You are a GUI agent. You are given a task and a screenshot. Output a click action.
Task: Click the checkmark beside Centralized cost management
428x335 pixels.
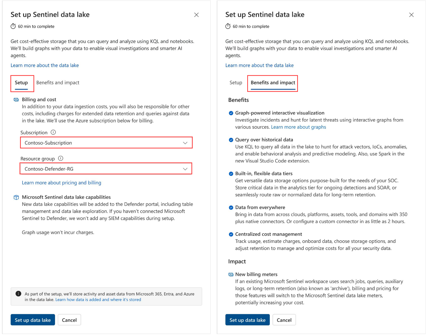tap(231, 234)
